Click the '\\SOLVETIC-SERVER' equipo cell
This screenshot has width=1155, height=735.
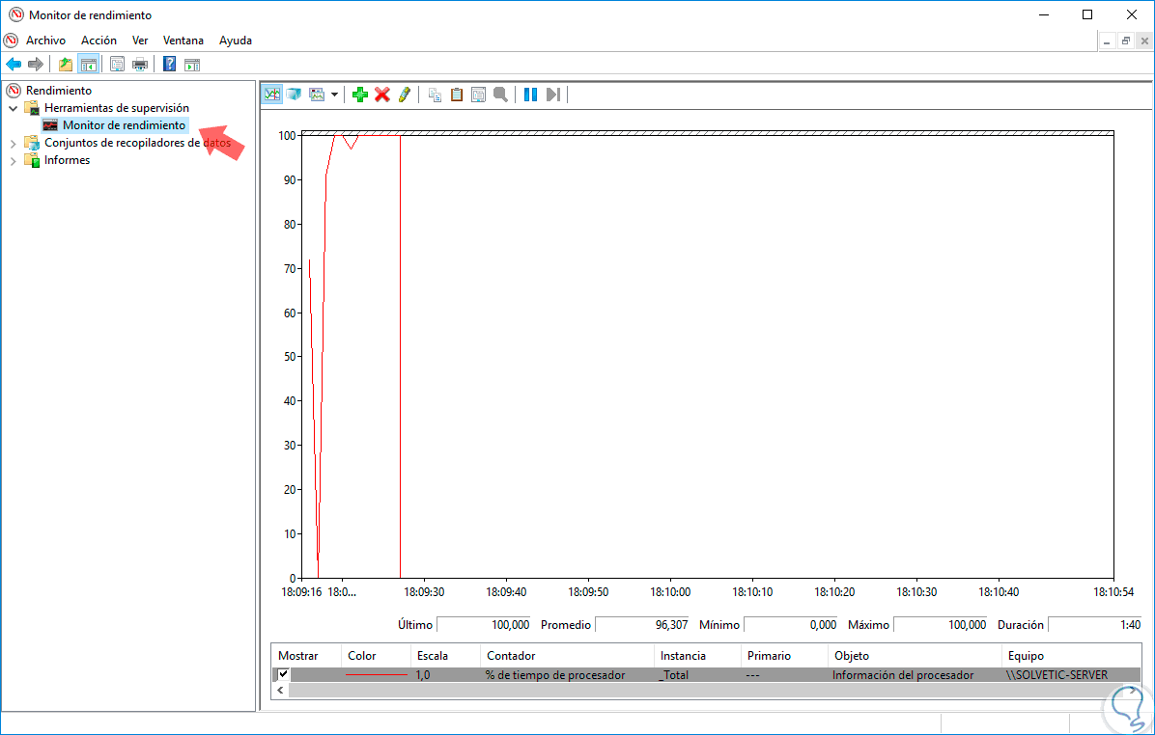(1056, 674)
